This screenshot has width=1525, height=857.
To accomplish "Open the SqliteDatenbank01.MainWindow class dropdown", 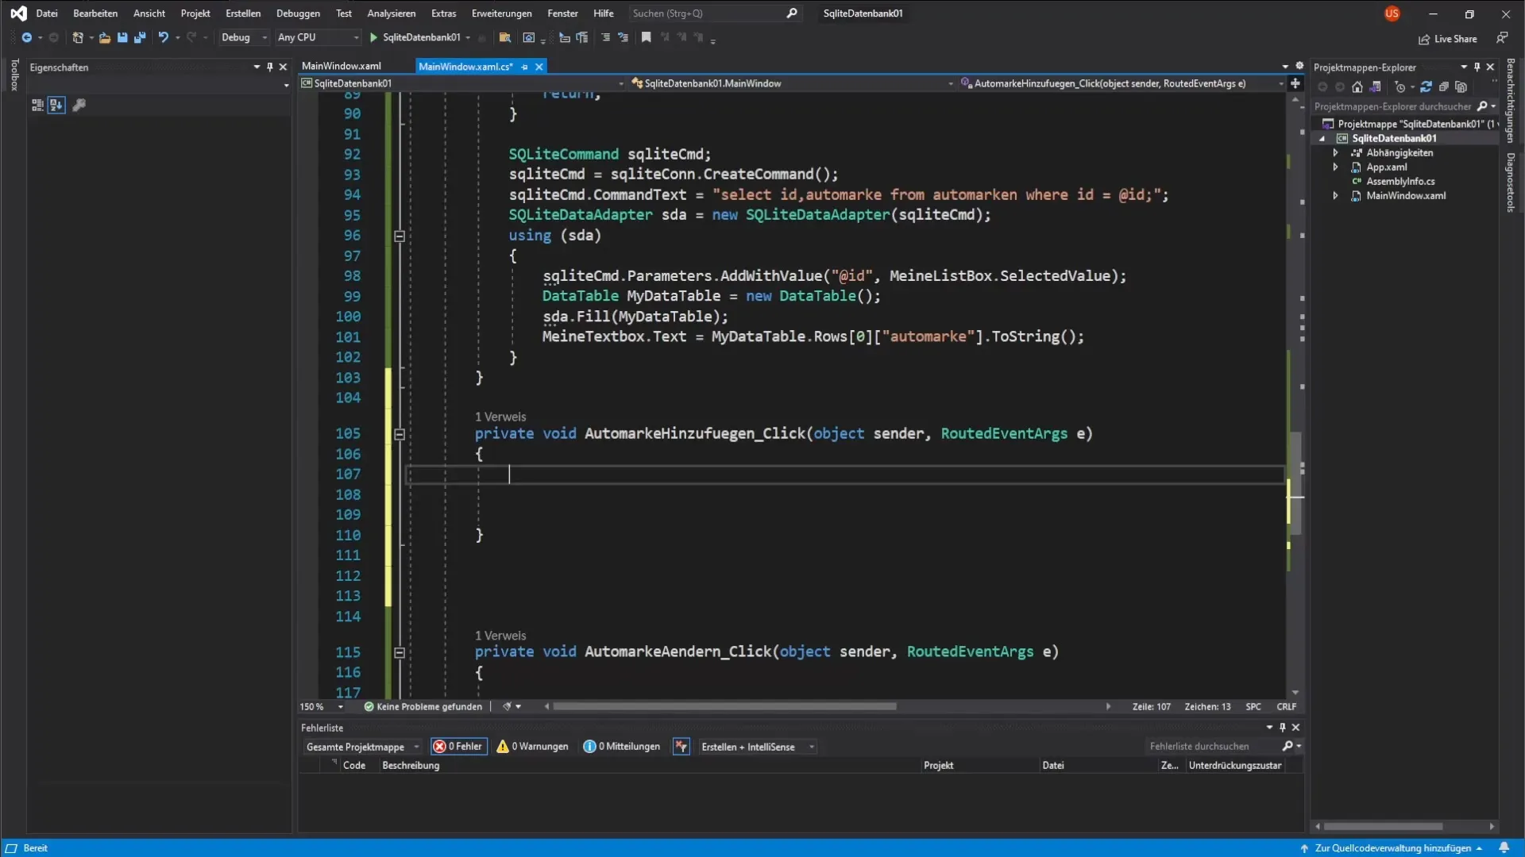I will tap(792, 83).
